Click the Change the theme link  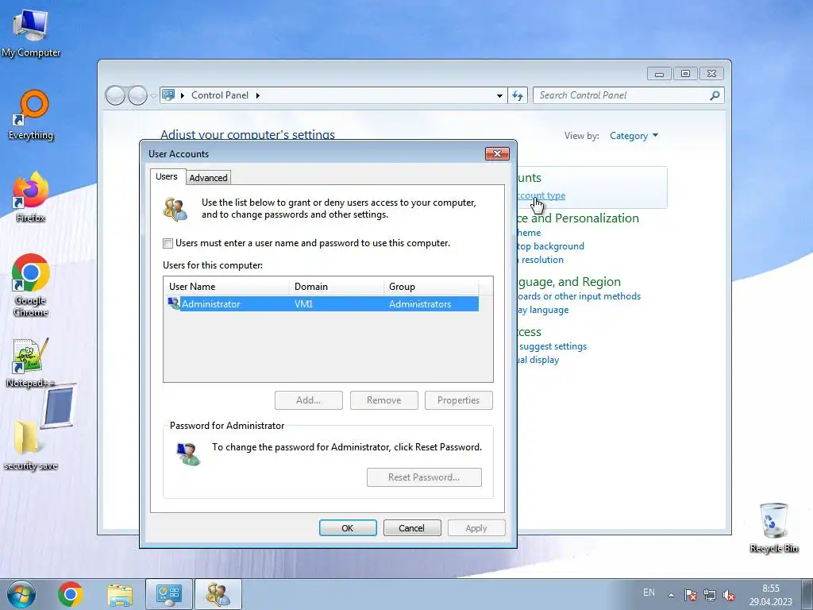pos(529,233)
